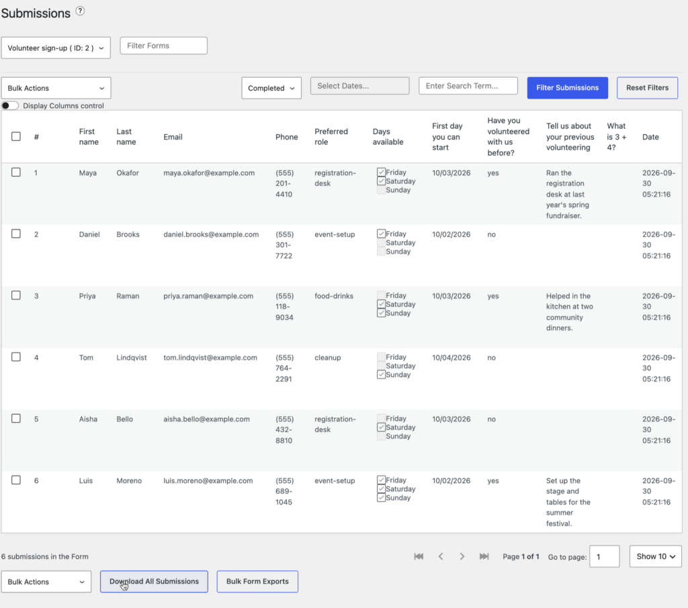Click Saturday checkbox in Aisha Bello's row
The height and width of the screenshot is (608, 688).
click(381, 427)
